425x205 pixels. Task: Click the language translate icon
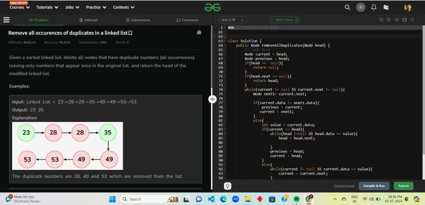[386, 7]
